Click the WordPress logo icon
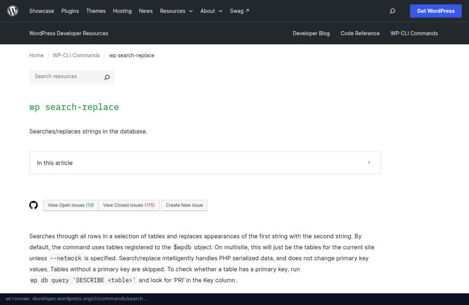Viewport: 469px width, 305px height. [12, 11]
